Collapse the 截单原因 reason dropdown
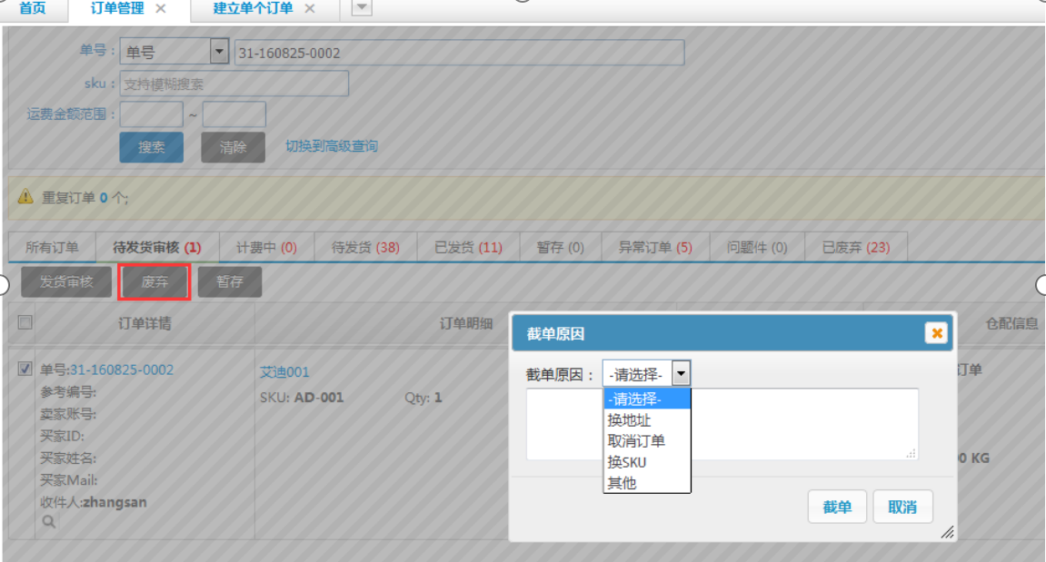The image size is (1046, 562). [x=681, y=373]
